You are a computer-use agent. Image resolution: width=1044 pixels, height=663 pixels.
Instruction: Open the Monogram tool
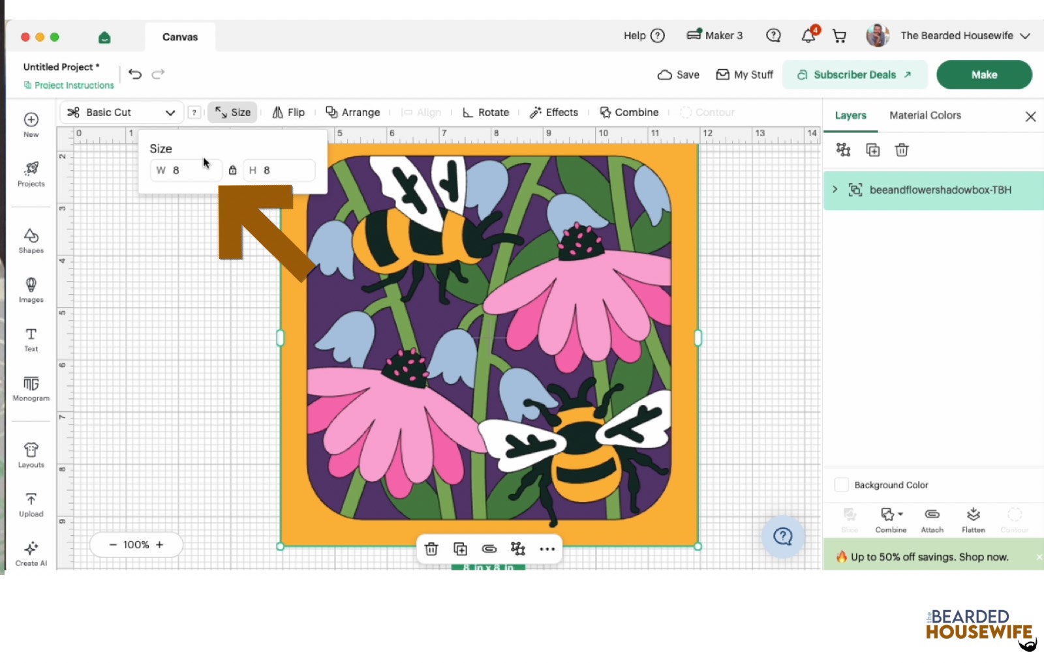(x=31, y=389)
